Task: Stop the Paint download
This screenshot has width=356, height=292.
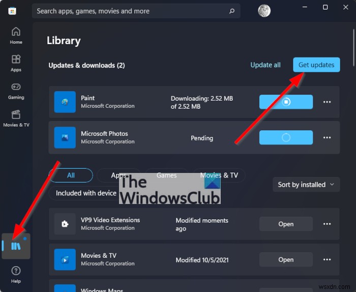Action: click(286, 102)
